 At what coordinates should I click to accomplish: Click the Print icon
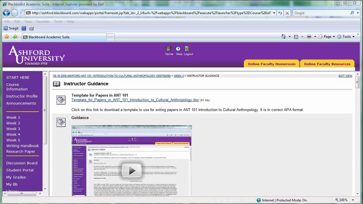(x=309, y=37)
